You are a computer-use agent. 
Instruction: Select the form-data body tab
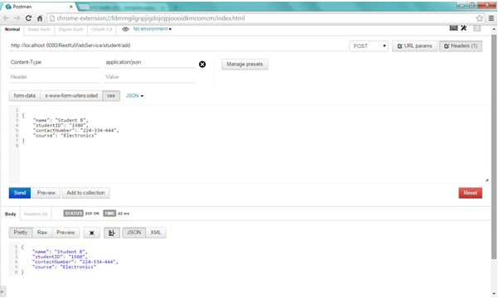tap(25, 96)
